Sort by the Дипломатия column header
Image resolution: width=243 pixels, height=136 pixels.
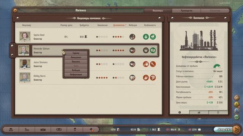(x=120, y=25)
